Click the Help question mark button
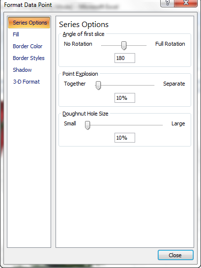201x268 pixels. (x=167, y=3)
